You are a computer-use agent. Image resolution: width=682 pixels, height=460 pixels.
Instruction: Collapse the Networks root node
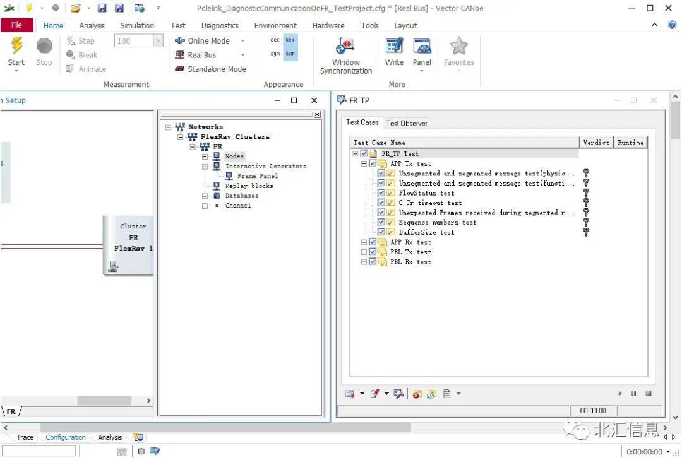point(169,127)
